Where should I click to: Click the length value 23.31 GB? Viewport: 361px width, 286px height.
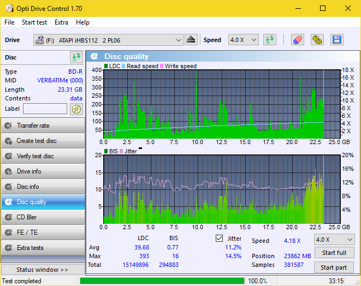70,90
